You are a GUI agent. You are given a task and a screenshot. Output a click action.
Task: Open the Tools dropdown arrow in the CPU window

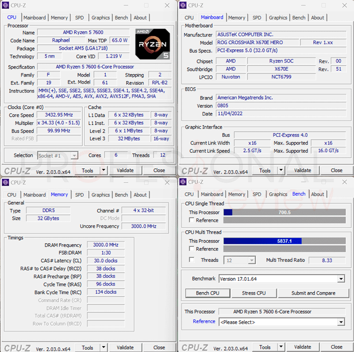pyautogui.click(x=104, y=170)
